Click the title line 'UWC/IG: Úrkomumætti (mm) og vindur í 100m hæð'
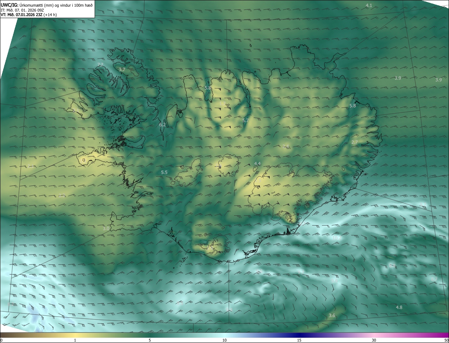Screen dimensions: 449x343 [47, 5]
